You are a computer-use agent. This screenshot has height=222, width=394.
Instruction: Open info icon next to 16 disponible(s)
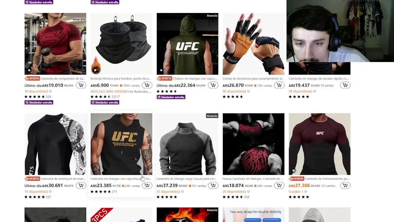[50, 91]
